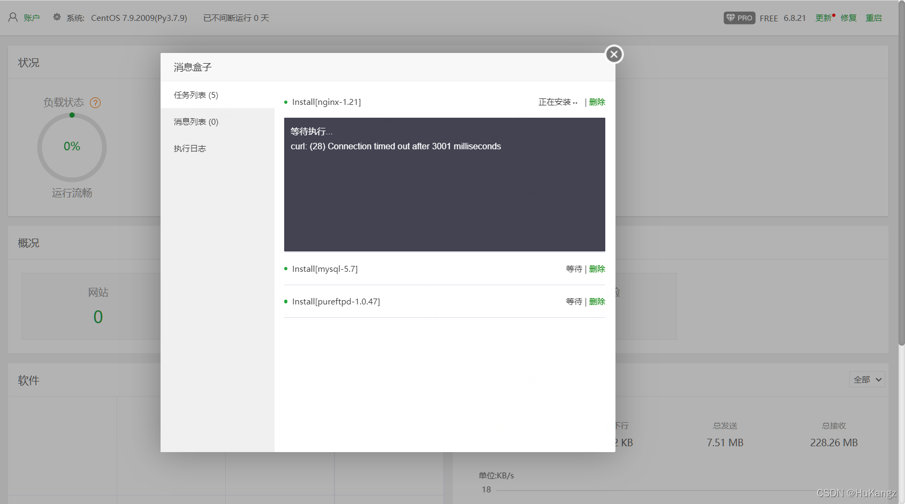
Task: Click the update link
Action: 823,18
